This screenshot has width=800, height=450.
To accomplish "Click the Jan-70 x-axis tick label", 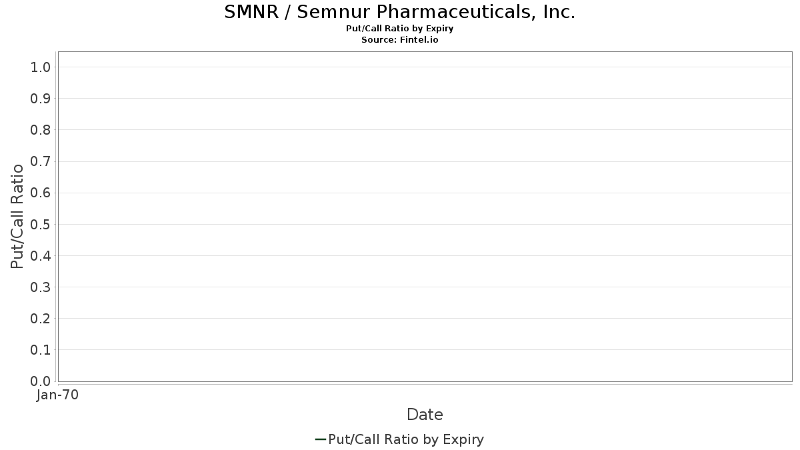I will click(58, 395).
